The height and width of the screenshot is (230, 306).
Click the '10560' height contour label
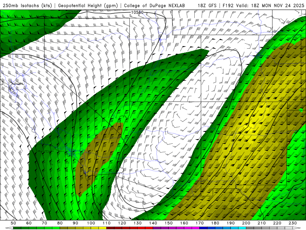137,12
